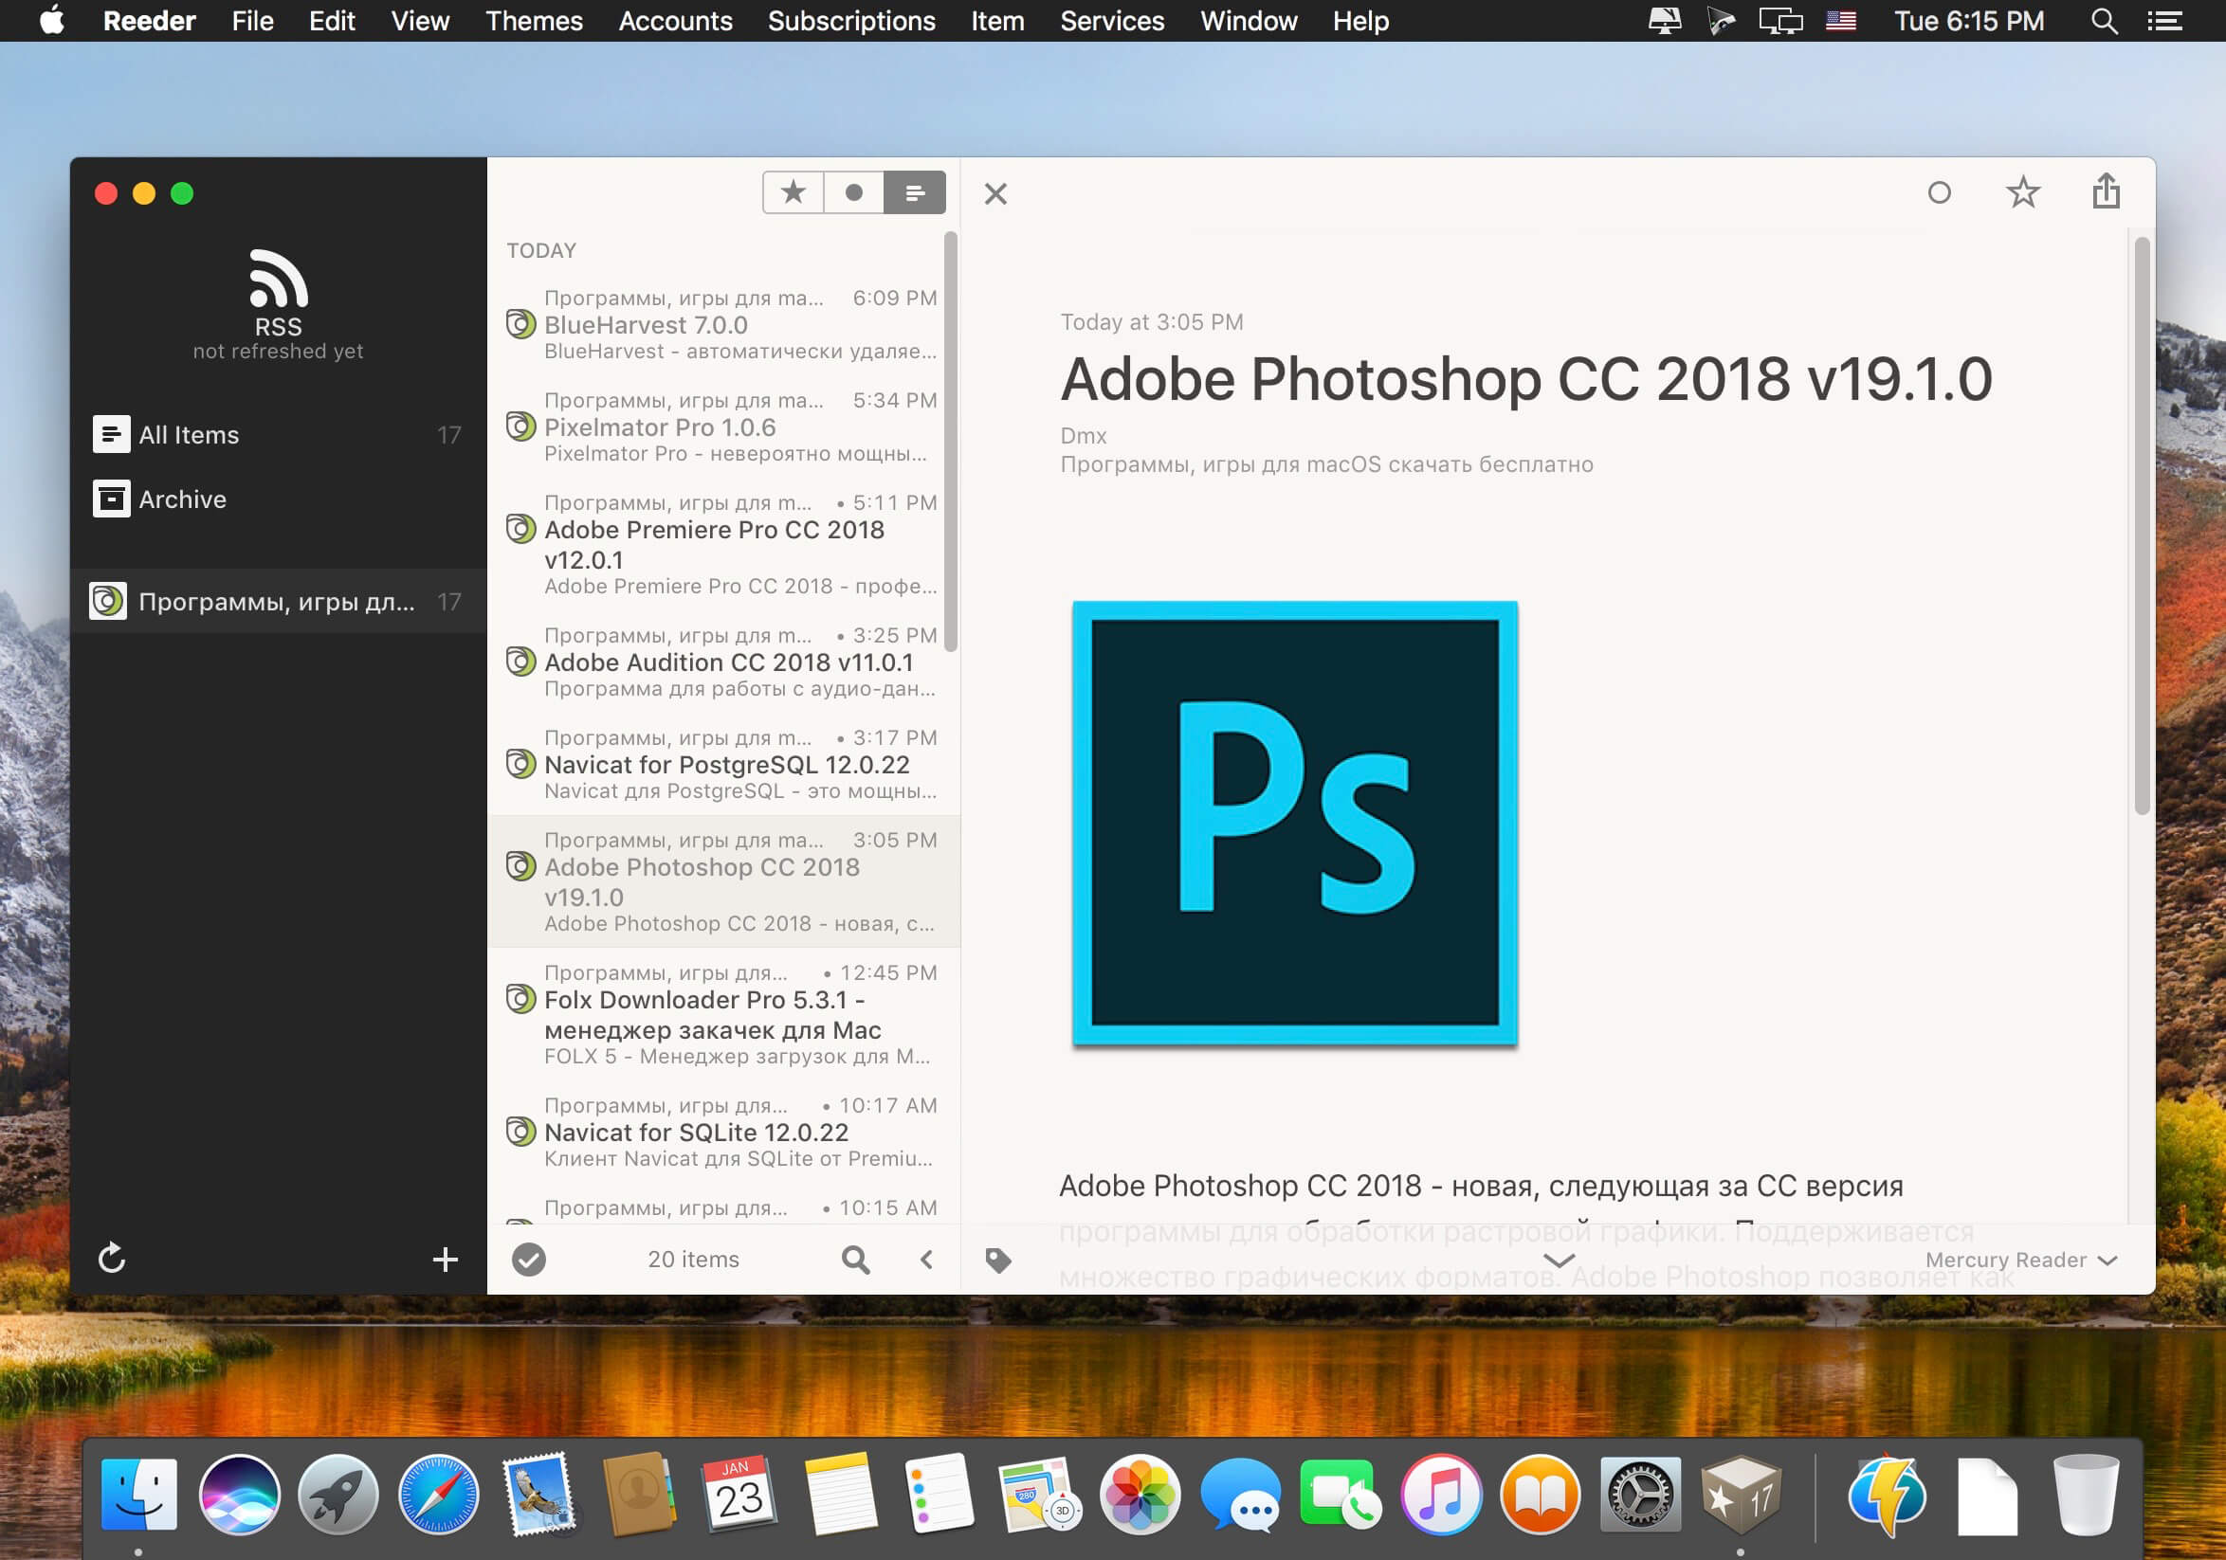The width and height of the screenshot is (2226, 1560).
Task: Open the BlueHarvest 7.0.0 article
Action: click(723, 324)
